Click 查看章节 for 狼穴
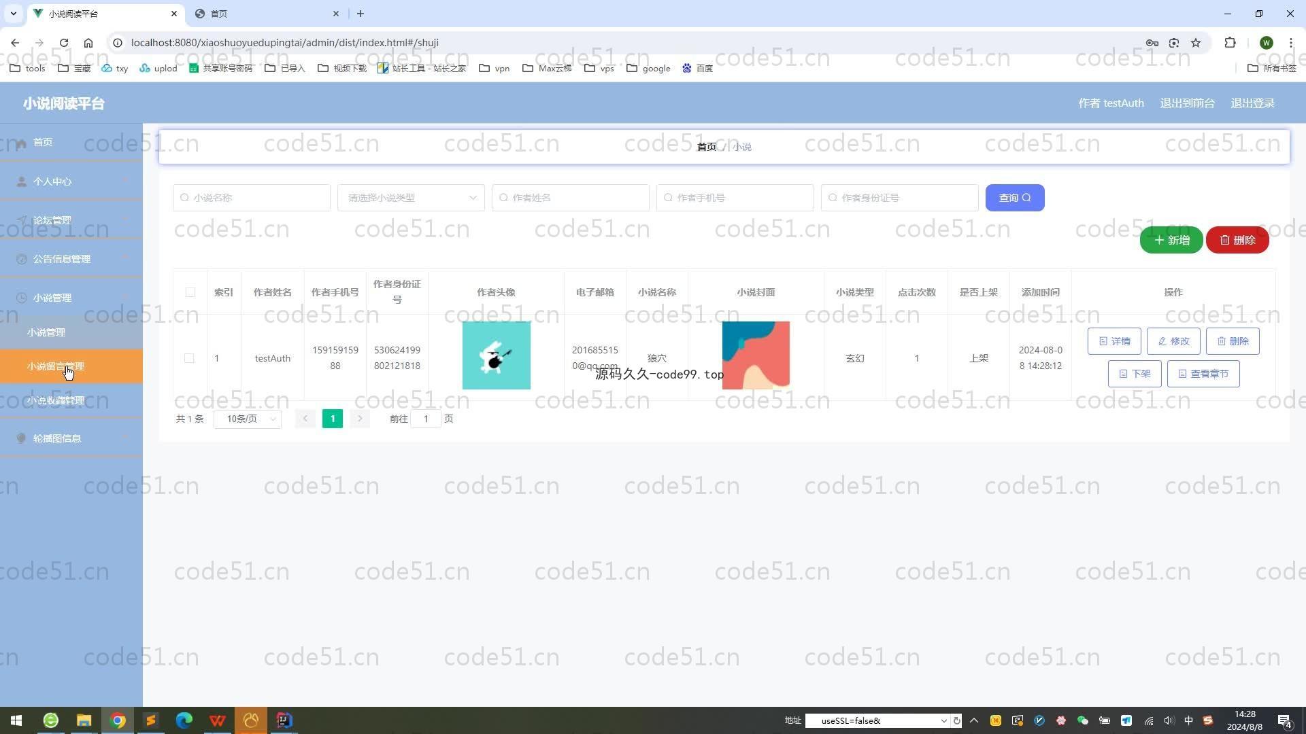This screenshot has width=1306, height=734. [x=1203, y=374]
